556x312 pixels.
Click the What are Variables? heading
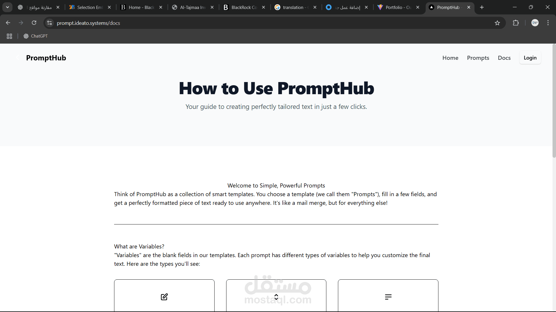[x=139, y=246]
